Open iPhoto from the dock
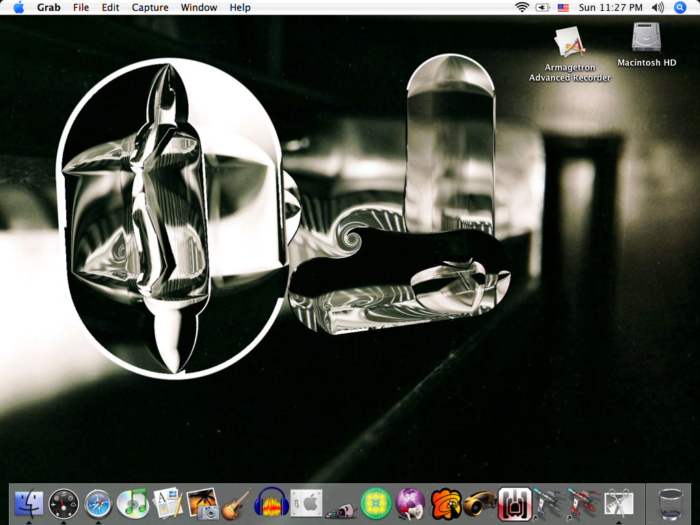The height and width of the screenshot is (525, 700). (202, 504)
